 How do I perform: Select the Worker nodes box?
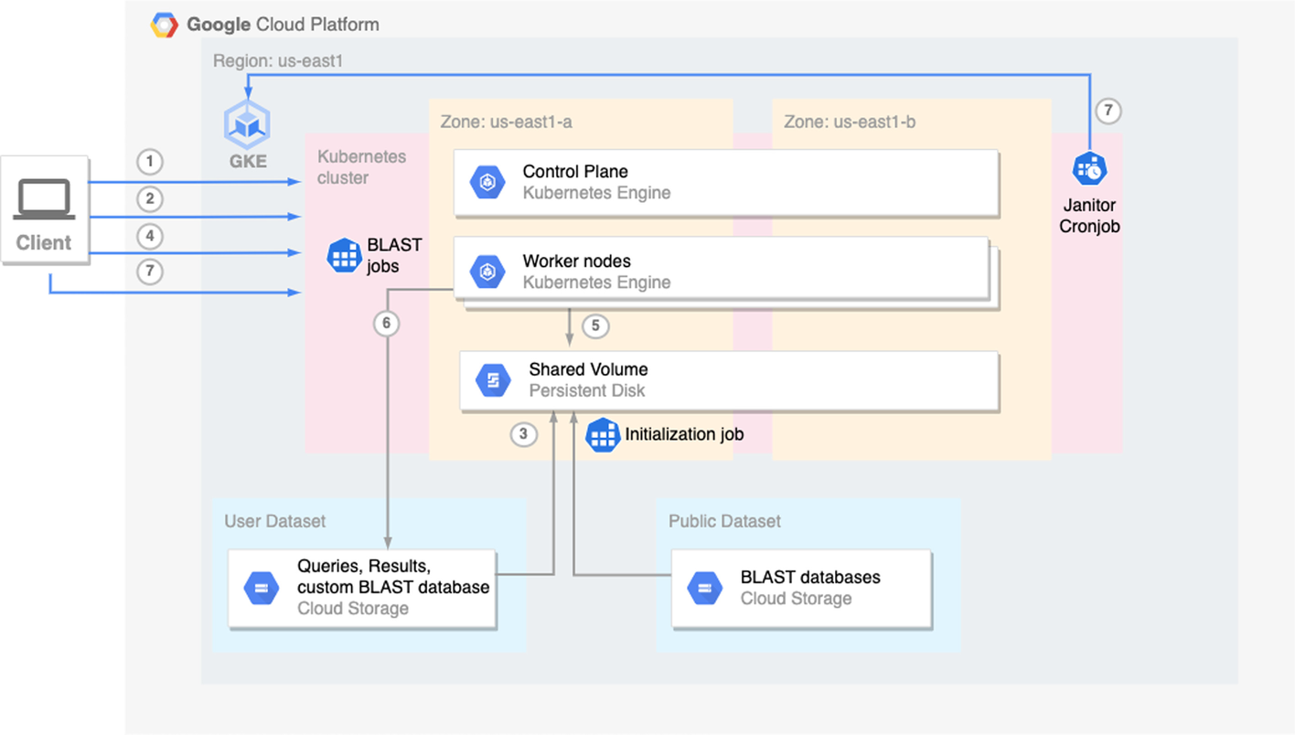pos(722,269)
